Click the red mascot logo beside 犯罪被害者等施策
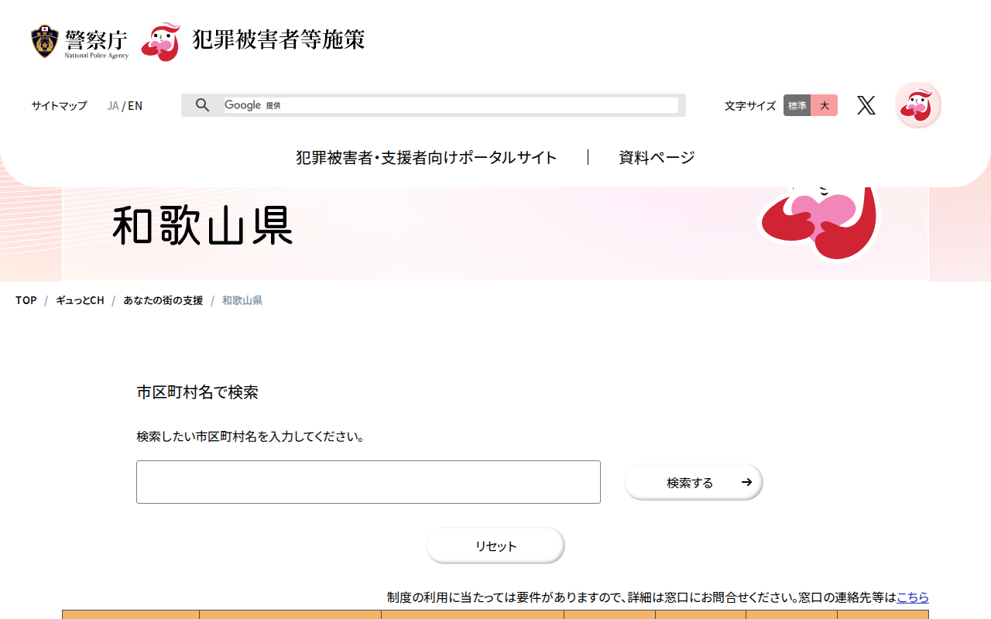This screenshot has height=619, width=991. click(161, 42)
